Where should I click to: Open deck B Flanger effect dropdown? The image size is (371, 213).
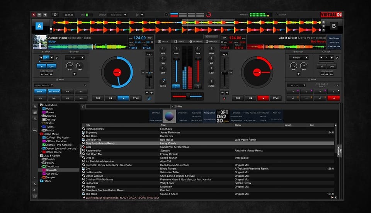(x=298, y=58)
